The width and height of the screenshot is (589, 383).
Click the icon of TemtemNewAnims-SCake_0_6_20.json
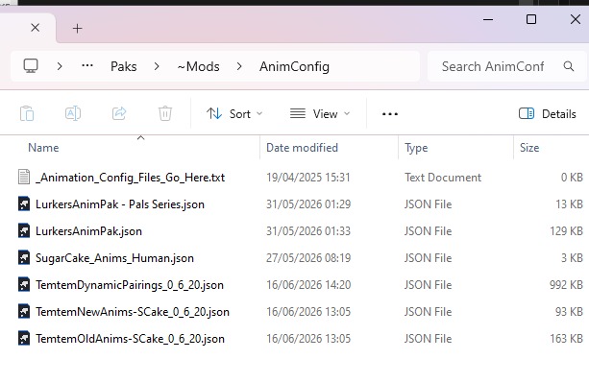24,312
